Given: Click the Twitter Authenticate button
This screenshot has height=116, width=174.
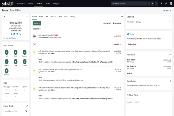Looking at the screenshot, I should click(132, 44).
